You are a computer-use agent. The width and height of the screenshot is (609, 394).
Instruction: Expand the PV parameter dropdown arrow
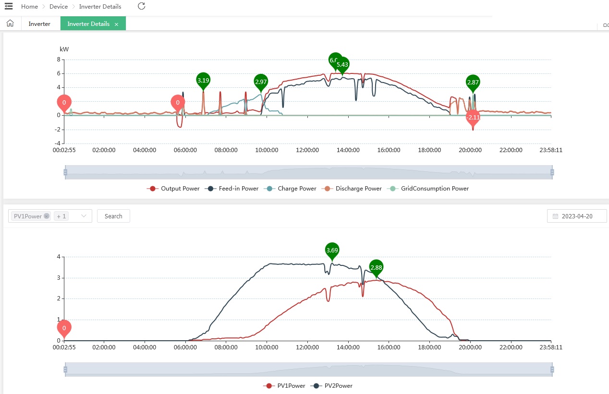84,216
